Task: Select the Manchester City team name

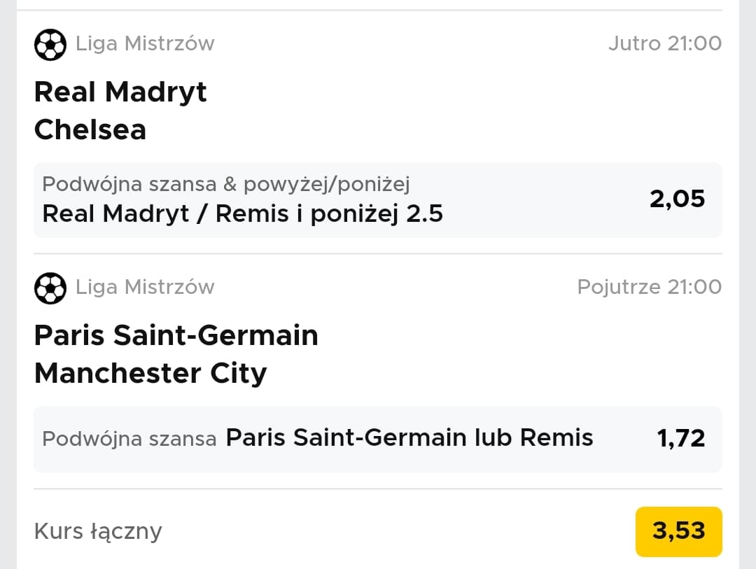Action: click(x=150, y=373)
